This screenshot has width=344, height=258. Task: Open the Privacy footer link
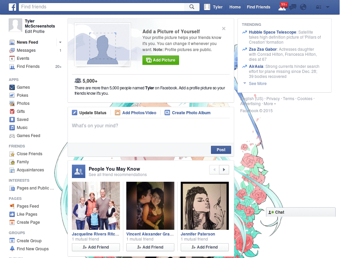point(273,99)
